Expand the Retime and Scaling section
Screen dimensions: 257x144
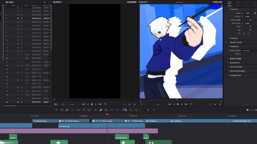pos(237,71)
